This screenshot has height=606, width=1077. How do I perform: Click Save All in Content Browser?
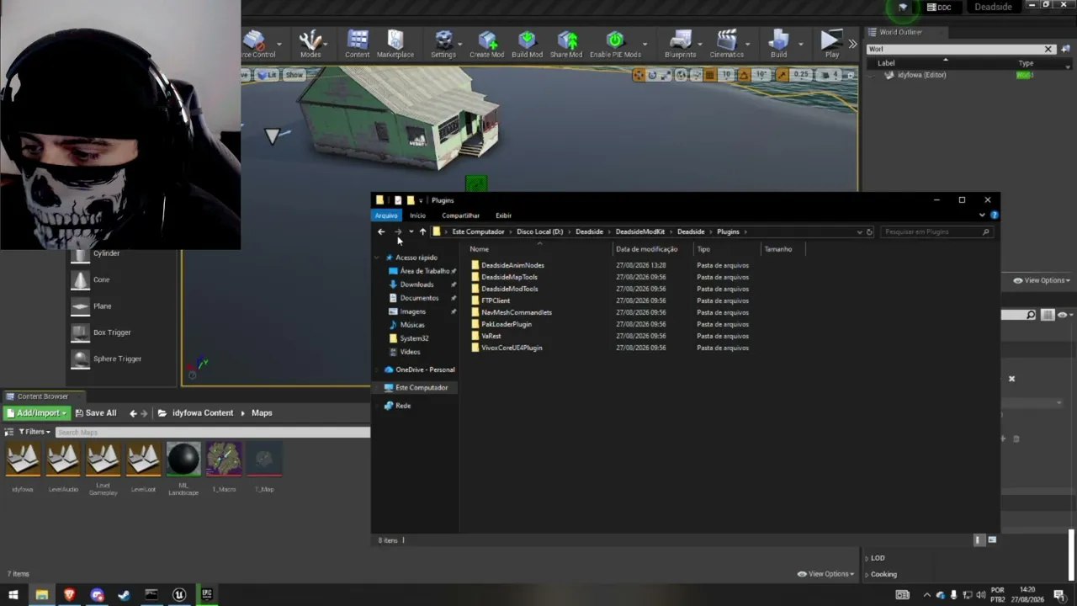point(95,413)
